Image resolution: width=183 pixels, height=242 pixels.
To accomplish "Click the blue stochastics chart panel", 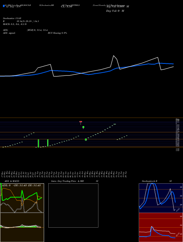I will (x=161, y=198).
